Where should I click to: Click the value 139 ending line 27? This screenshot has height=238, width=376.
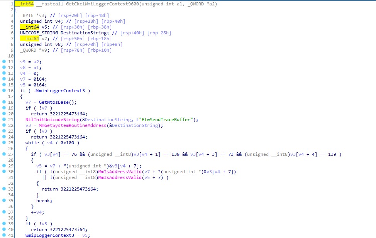pyautogui.click(x=332, y=154)
